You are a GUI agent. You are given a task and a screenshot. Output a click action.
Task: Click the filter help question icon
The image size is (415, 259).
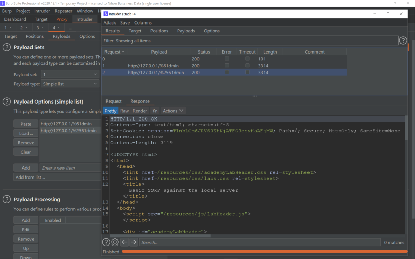pos(403,40)
